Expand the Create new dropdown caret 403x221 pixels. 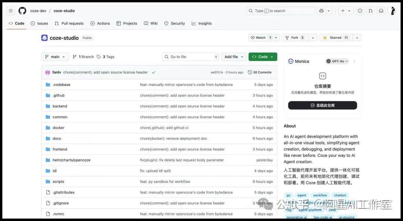coord(349,11)
